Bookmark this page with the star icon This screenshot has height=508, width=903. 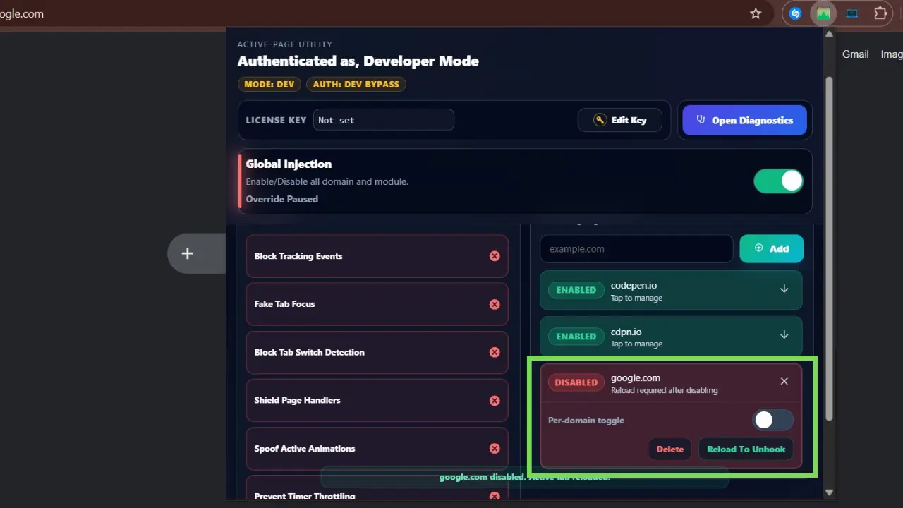(756, 13)
